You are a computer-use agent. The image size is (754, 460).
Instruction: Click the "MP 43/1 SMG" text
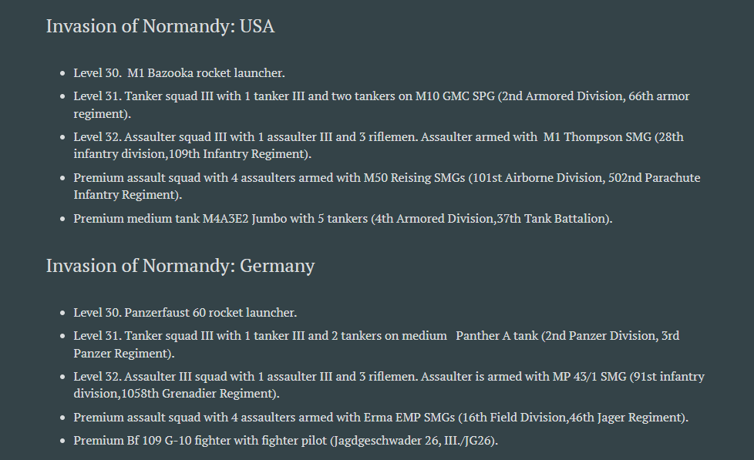(x=589, y=376)
